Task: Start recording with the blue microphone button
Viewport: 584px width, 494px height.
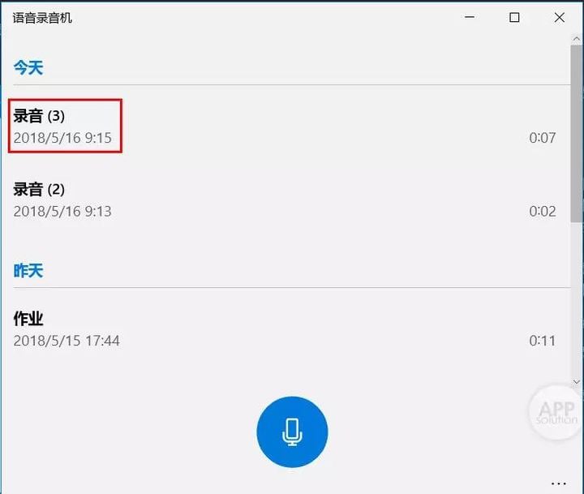Action: click(292, 432)
